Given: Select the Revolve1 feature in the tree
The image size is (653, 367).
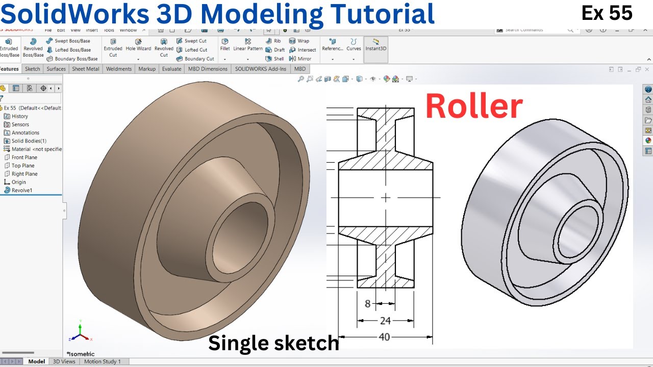Looking at the screenshot, I should [x=18, y=190].
